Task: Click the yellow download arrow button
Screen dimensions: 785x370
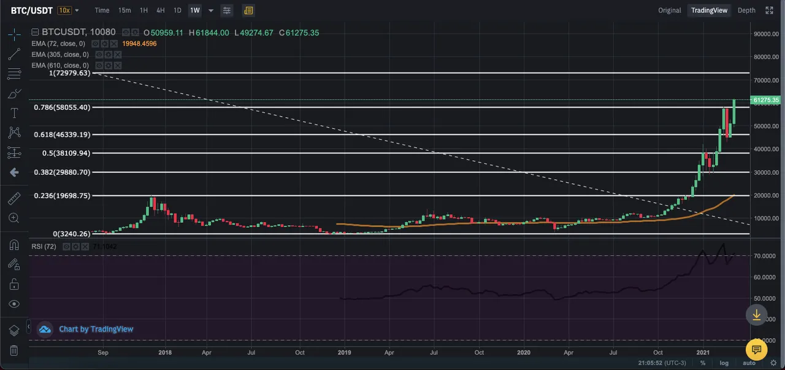Action: pyautogui.click(x=756, y=315)
